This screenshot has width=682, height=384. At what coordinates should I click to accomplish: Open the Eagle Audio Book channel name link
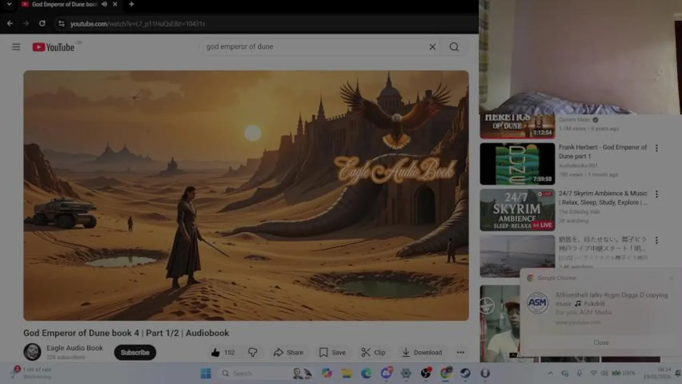[x=75, y=348]
